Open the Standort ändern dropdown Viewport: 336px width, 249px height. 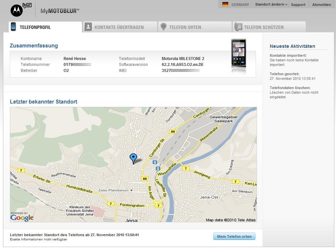pyautogui.click(x=271, y=4)
